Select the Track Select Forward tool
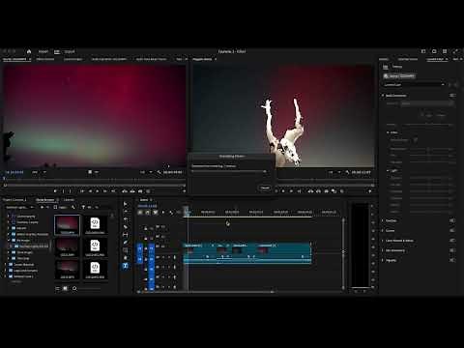 point(126,212)
